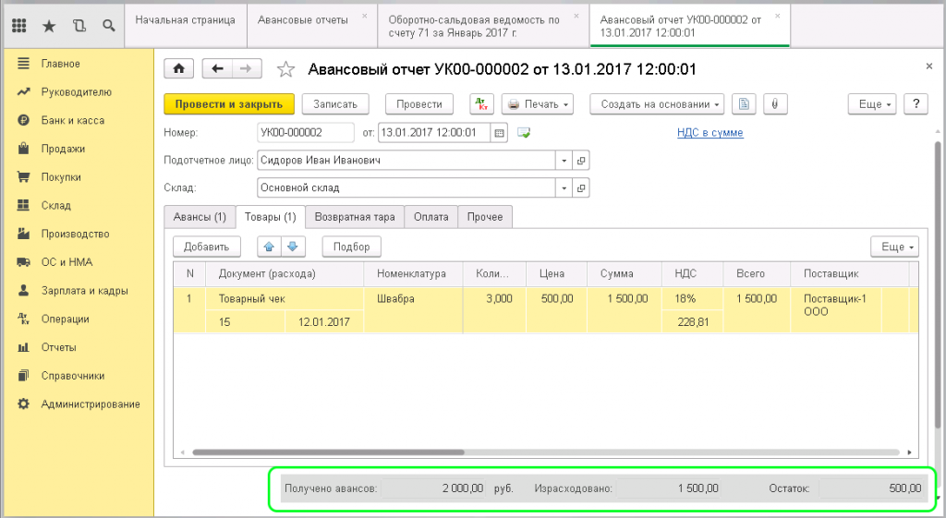
Task: Open the calendar picker beside date field
Action: pyautogui.click(x=500, y=133)
